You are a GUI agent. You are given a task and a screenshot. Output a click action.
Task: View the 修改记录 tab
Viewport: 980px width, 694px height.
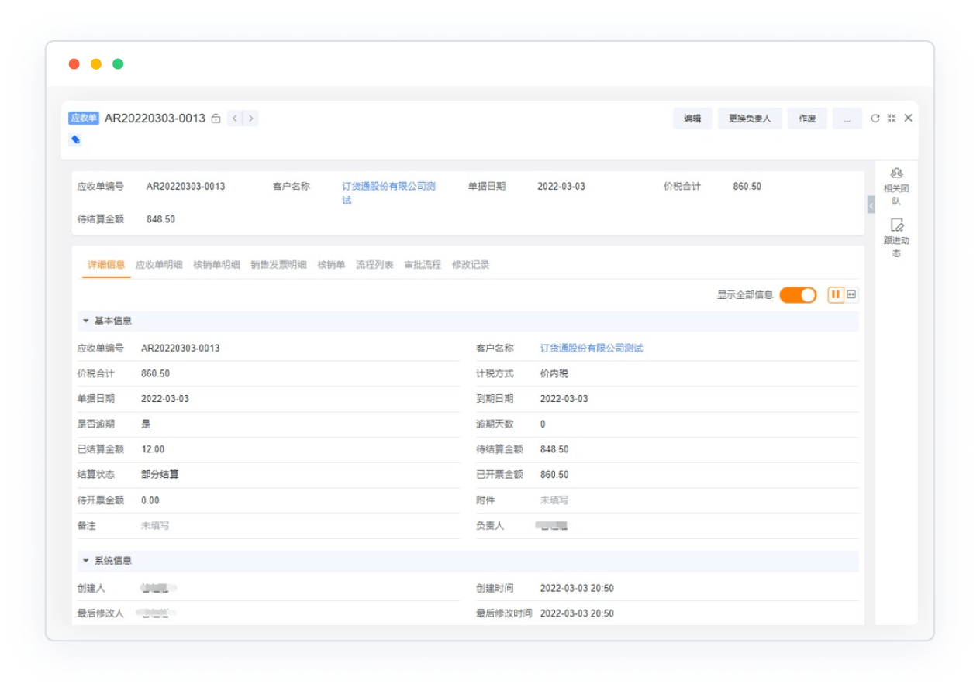(471, 265)
